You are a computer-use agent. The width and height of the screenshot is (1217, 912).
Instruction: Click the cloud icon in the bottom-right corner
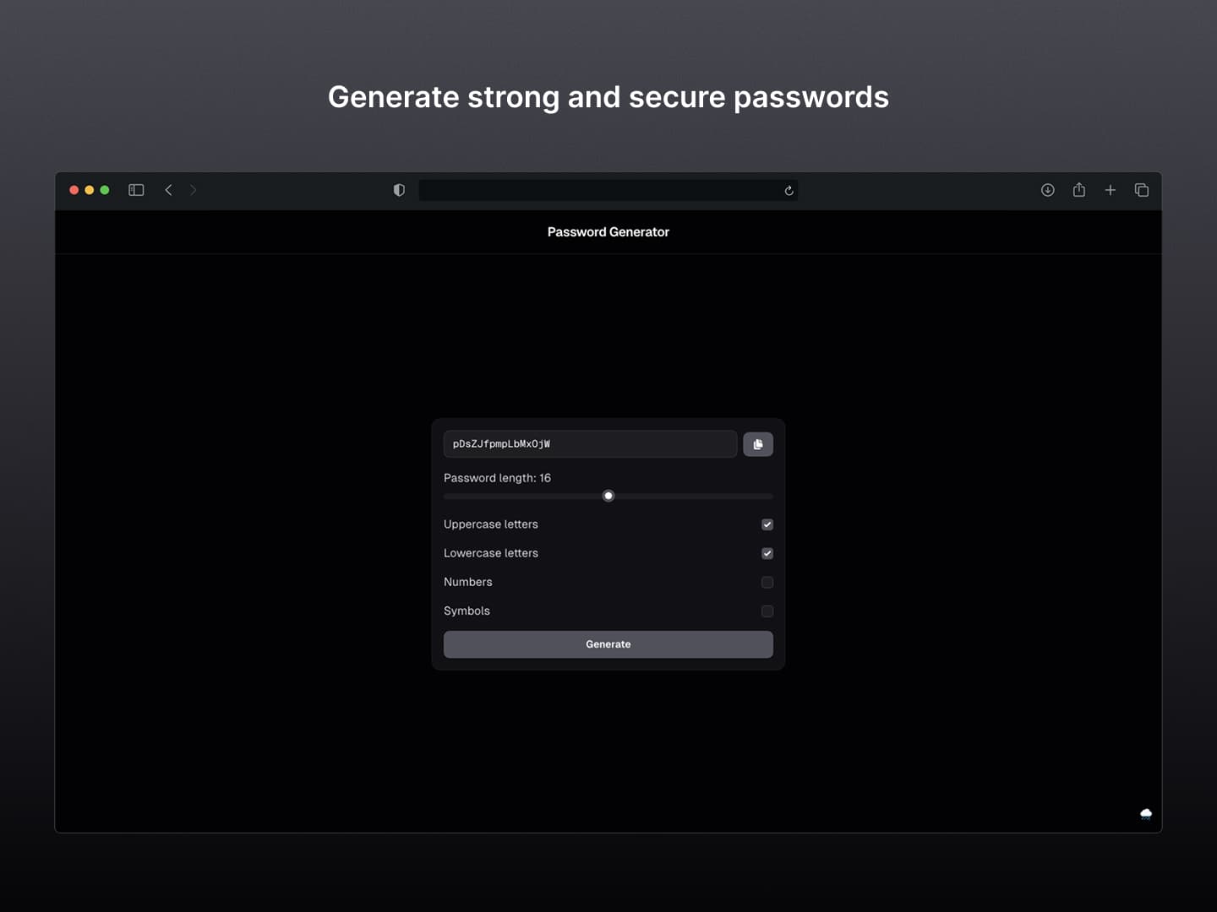point(1145,814)
